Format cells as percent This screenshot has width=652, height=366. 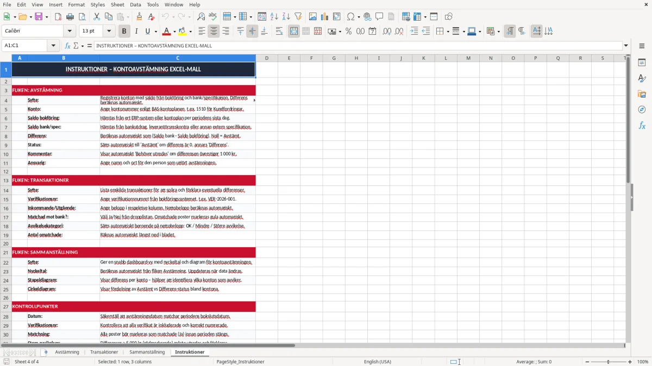point(348,31)
